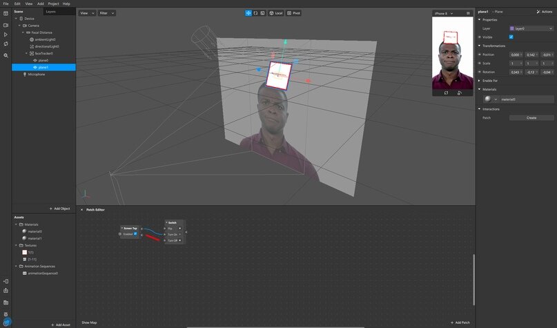
Task: Open search with the magnifier icon
Action: pos(6,55)
